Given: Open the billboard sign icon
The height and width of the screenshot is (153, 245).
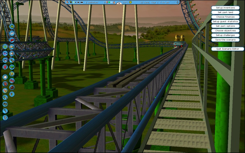Looking at the screenshot, I should pos(12,74).
